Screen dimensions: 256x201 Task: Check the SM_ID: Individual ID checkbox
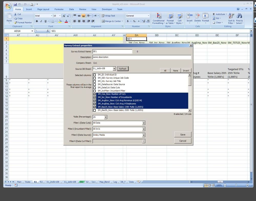[x=94, y=75]
